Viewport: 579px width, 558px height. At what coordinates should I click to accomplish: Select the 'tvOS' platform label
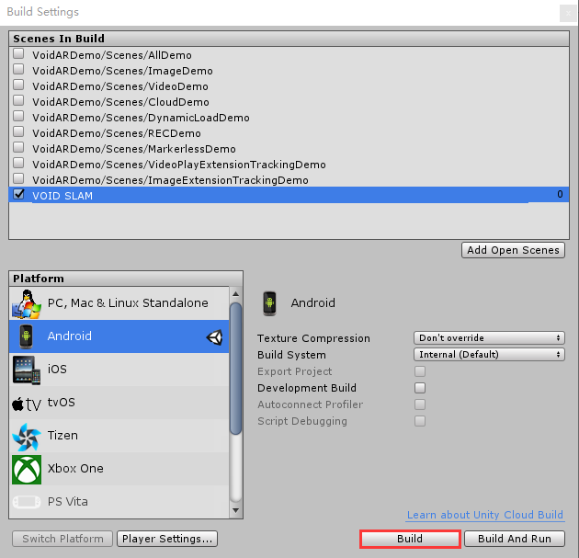62,402
